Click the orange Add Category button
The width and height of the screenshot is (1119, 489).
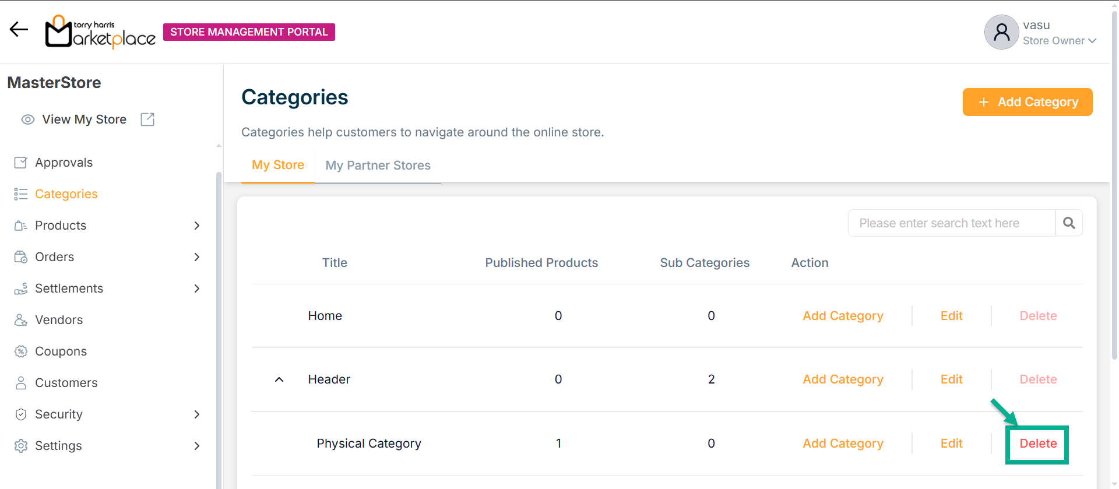pos(1027,102)
